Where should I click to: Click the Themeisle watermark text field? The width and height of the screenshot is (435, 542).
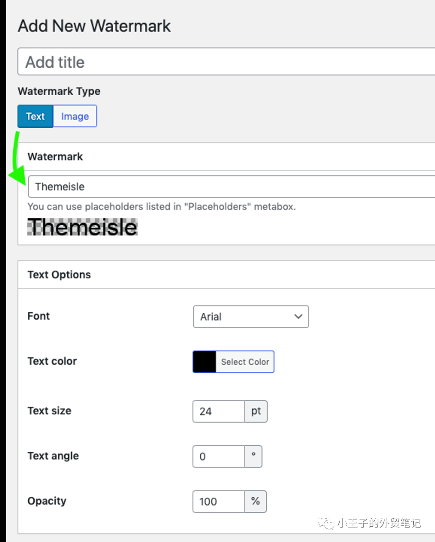pos(232,187)
